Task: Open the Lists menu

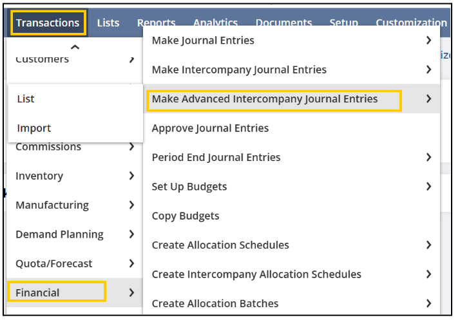Action: click(x=108, y=23)
